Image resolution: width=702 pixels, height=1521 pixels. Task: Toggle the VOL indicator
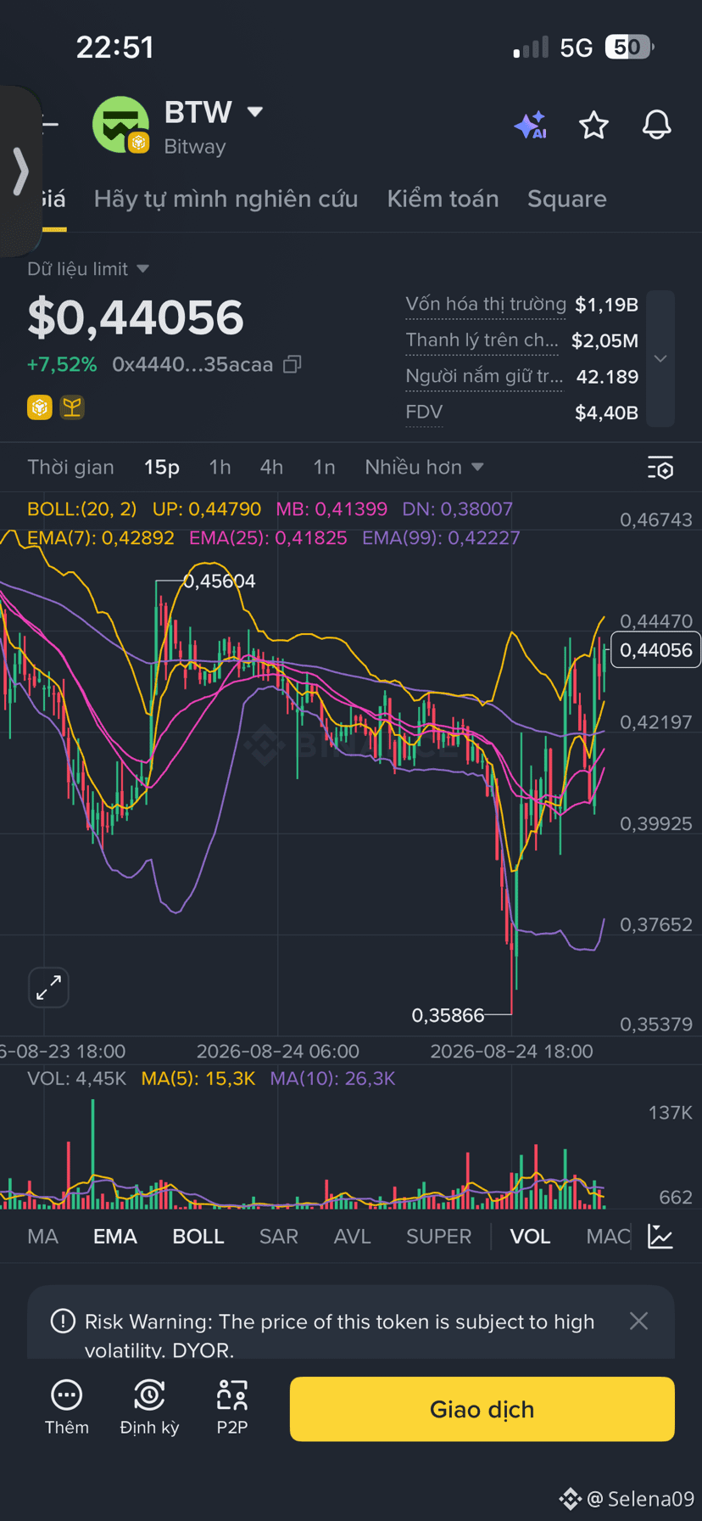[530, 1236]
